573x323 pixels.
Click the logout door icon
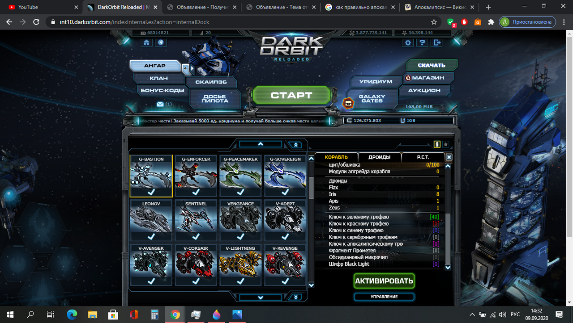436,42
